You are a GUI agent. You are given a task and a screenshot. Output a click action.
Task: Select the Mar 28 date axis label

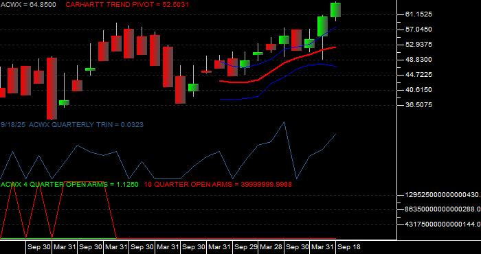271,247
